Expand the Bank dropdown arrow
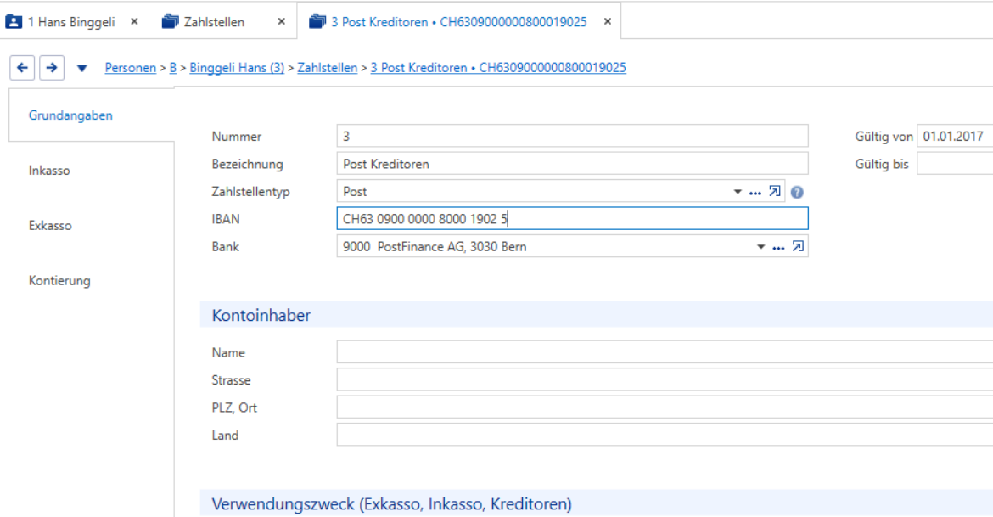 pyautogui.click(x=761, y=247)
